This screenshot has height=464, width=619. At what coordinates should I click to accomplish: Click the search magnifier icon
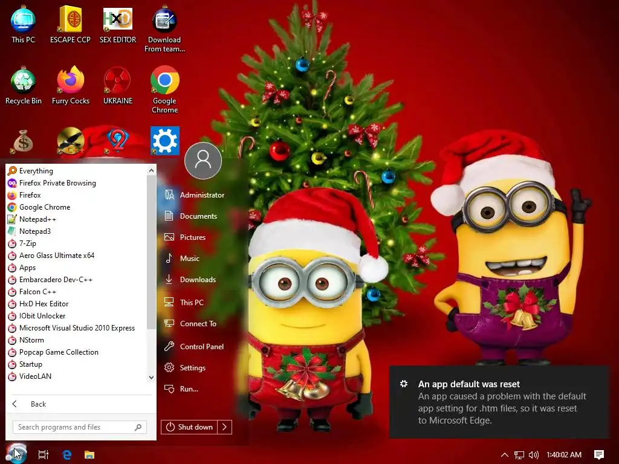pos(138,427)
